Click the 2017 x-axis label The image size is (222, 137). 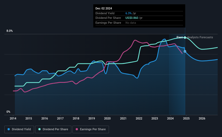click(60, 118)
